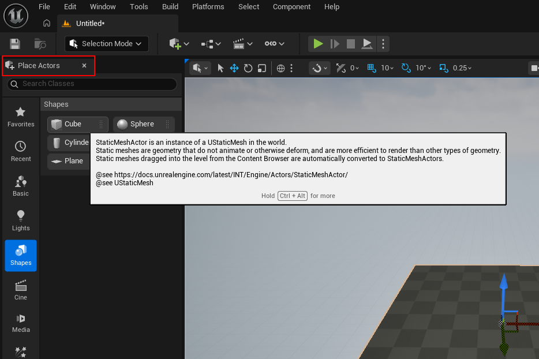Toggle scale snapping icon
This screenshot has height=359, width=539.
(x=443, y=68)
